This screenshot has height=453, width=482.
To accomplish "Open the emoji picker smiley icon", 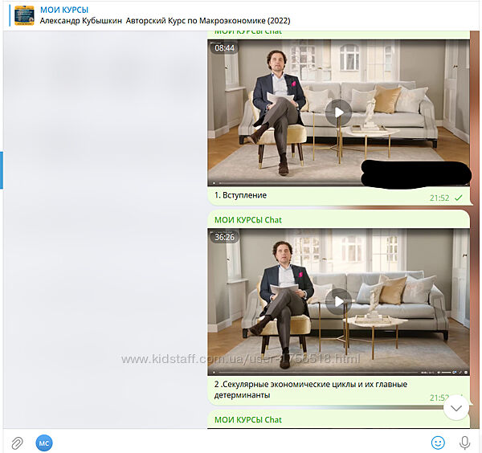I will click(438, 443).
